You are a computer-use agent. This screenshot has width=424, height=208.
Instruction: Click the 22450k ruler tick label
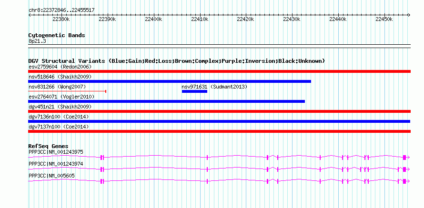point(384,19)
